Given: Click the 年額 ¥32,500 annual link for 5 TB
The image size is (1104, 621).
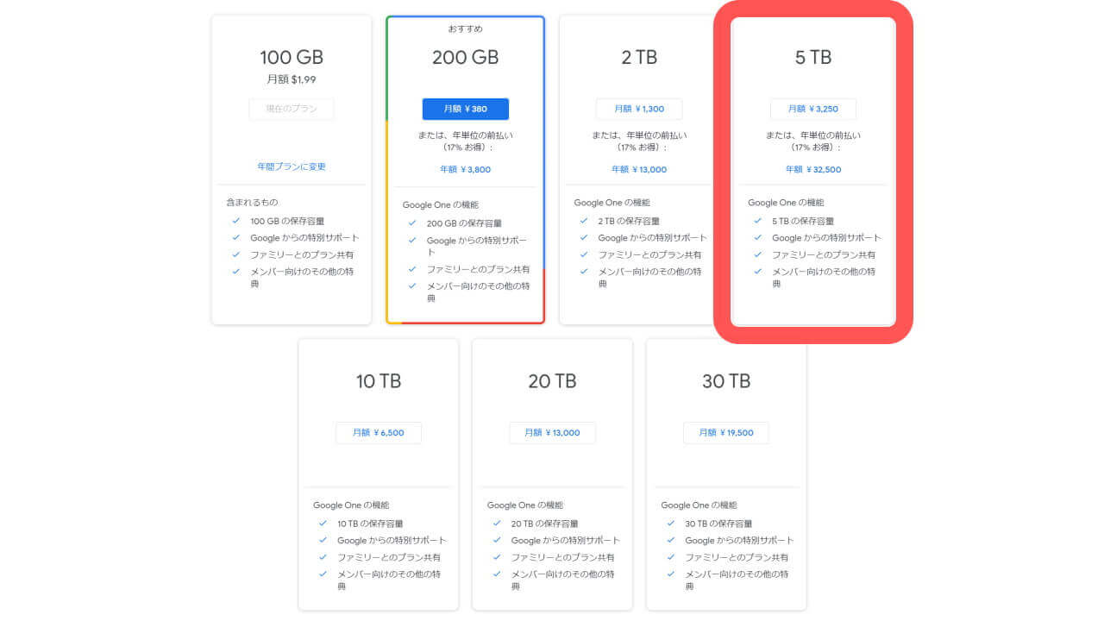Looking at the screenshot, I should (812, 169).
